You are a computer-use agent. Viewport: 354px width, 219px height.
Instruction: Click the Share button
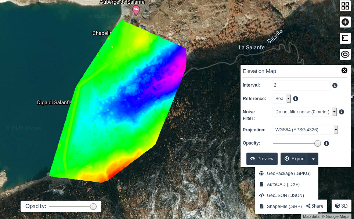point(315,206)
